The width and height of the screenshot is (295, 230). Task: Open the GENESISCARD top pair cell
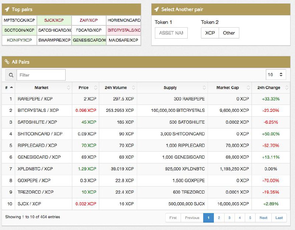coord(89,40)
